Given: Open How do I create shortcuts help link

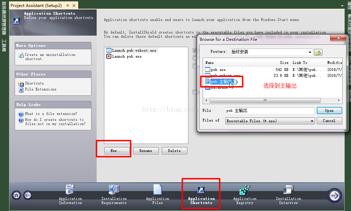Looking at the screenshot, I should tap(55, 122).
